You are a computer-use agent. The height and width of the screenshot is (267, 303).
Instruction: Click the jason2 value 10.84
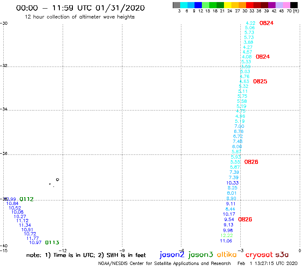pos(12,204)
